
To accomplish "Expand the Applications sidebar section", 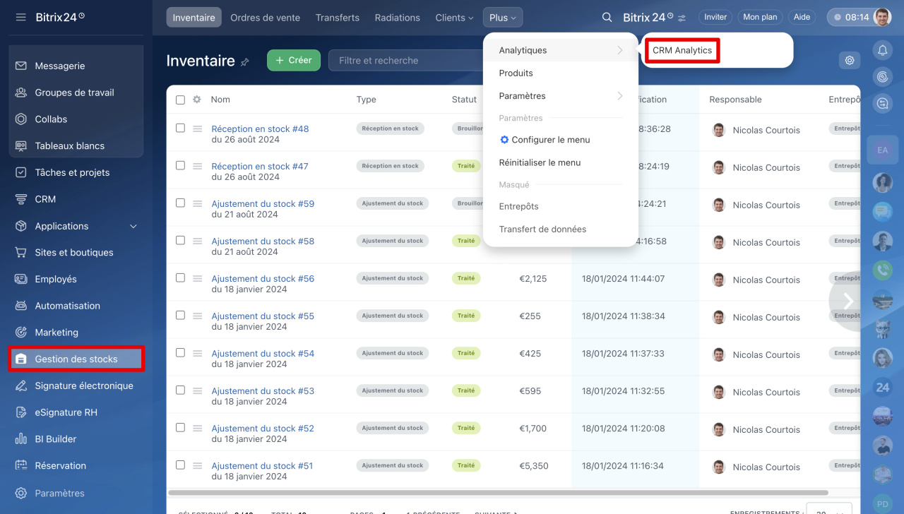I will coord(133,226).
